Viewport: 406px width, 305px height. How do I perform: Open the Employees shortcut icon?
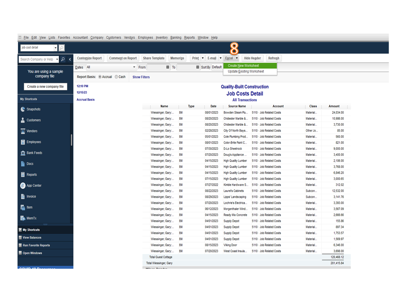23,142
